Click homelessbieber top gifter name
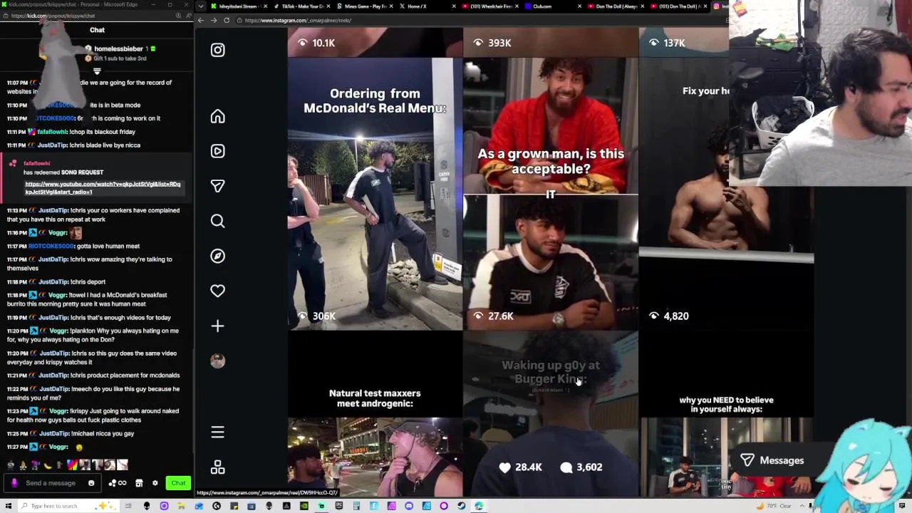This screenshot has height=513, width=912. 118,48
